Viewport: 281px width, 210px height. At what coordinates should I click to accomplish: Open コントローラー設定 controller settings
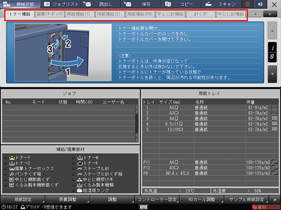coord(157,200)
